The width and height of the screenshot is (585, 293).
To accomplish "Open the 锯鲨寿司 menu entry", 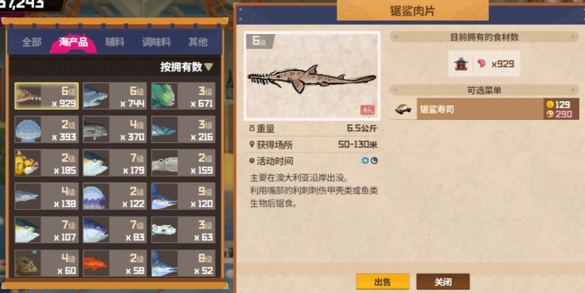I will [x=484, y=109].
